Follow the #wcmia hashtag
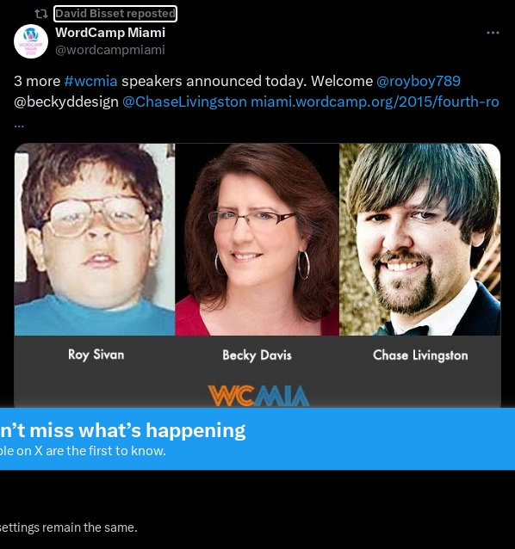The height and width of the screenshot is (549, 515). pyautogui.click(x=90, y=81)
